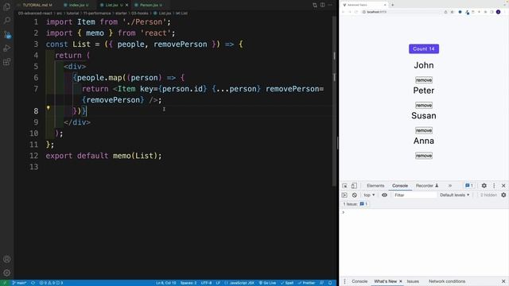The width and height of the screenshot is (509, 286).
Task: Open DevTools settings gear
Action: [484, 186]
